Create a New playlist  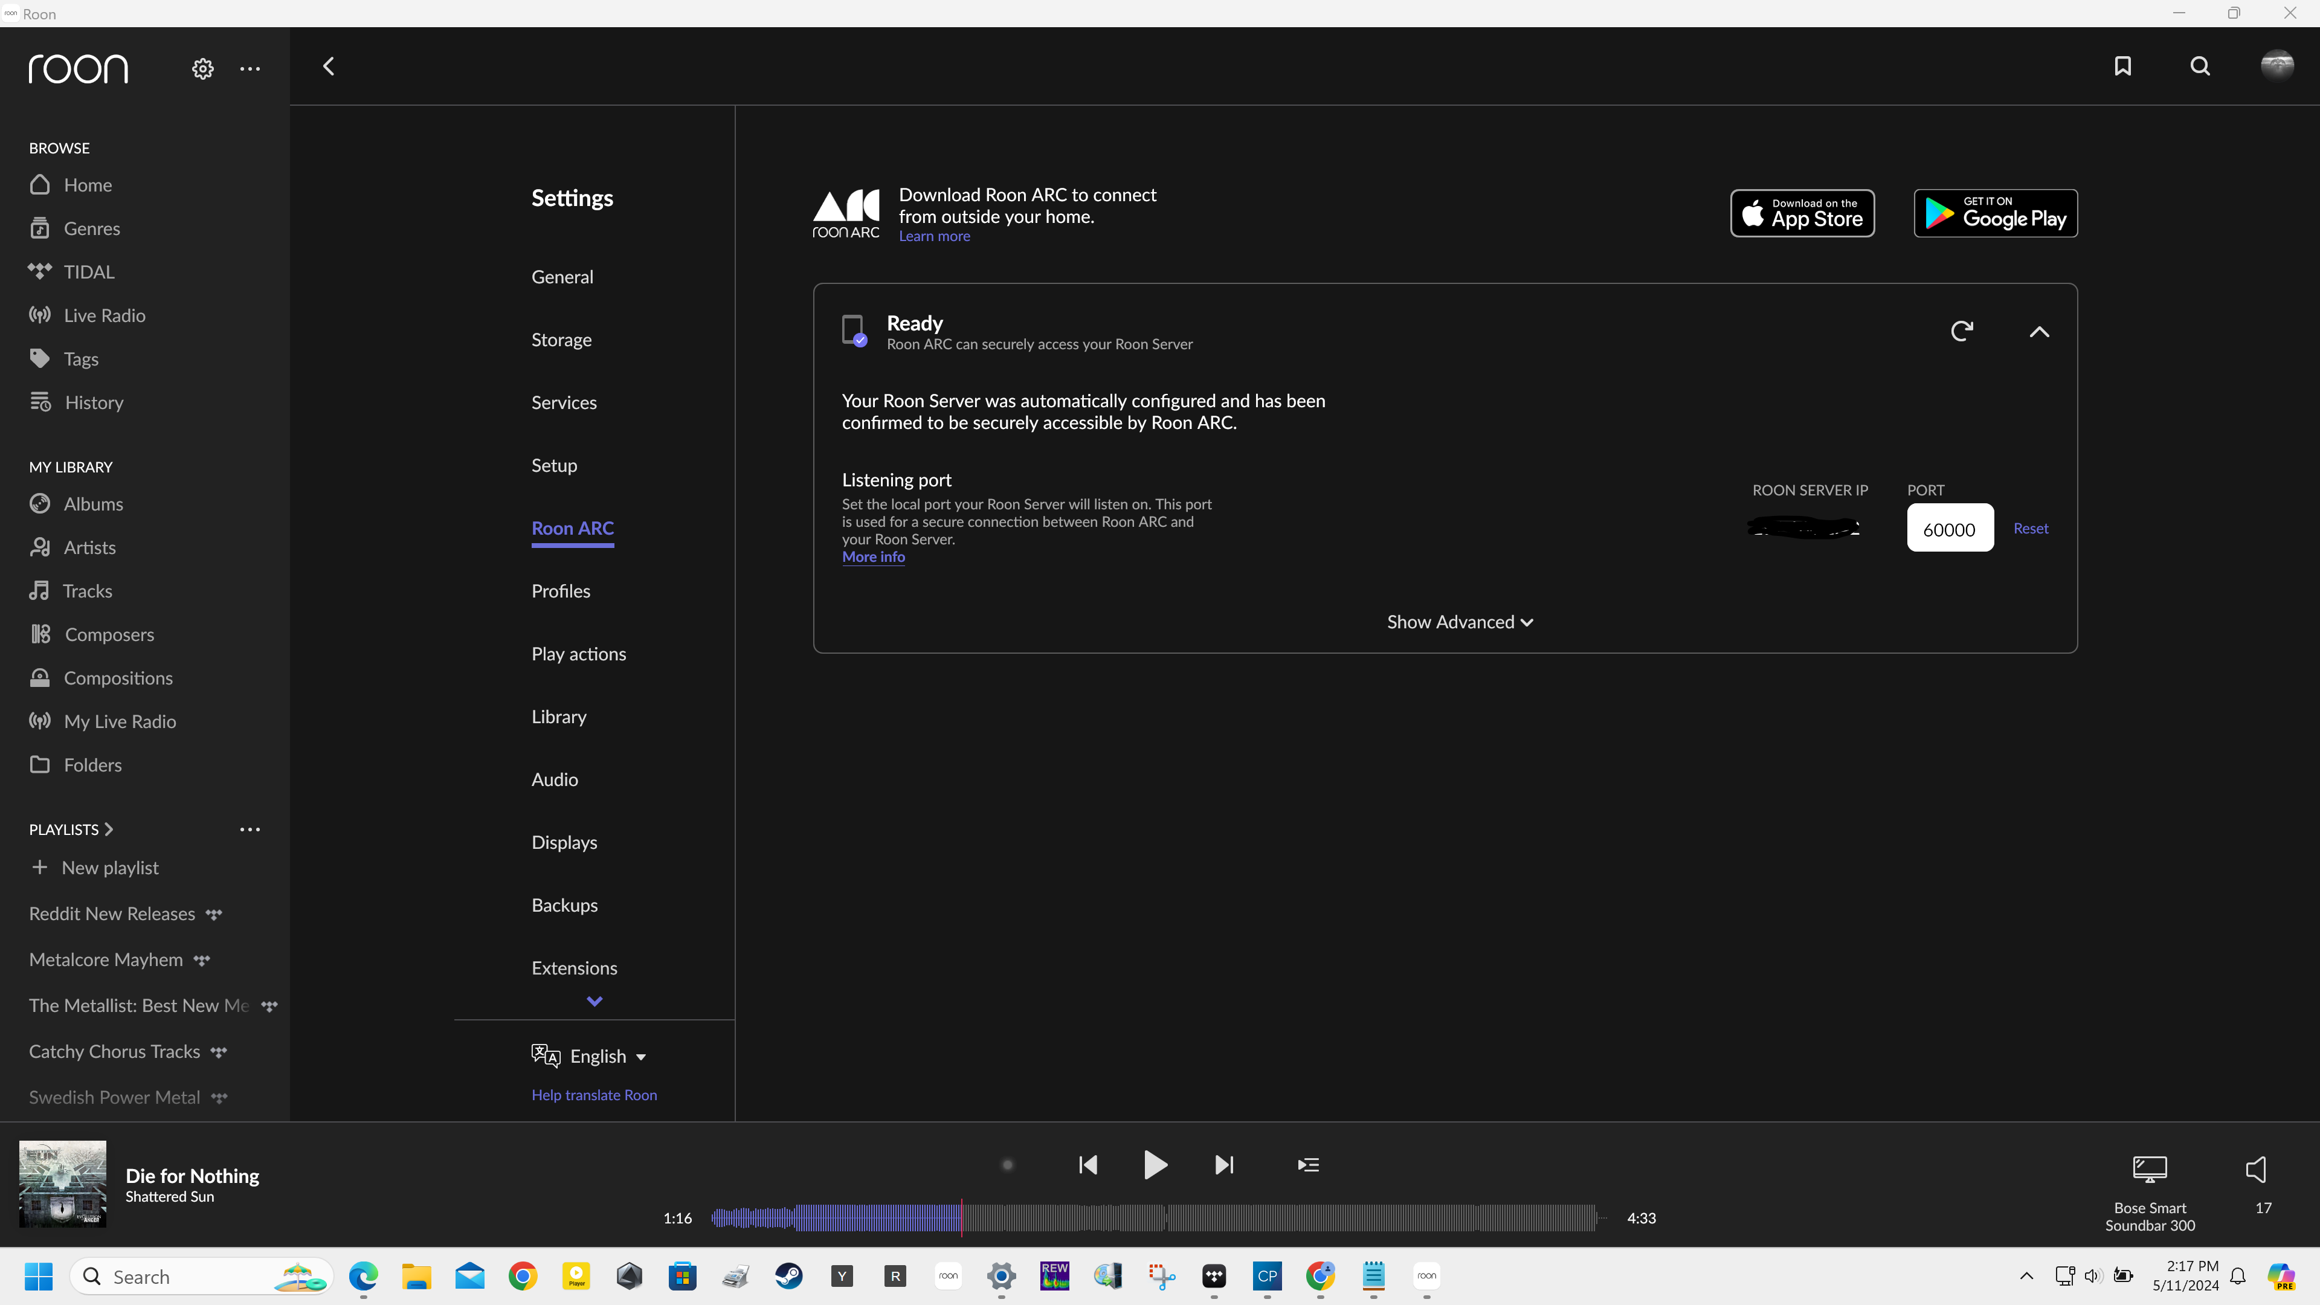[x=95, y=868]
